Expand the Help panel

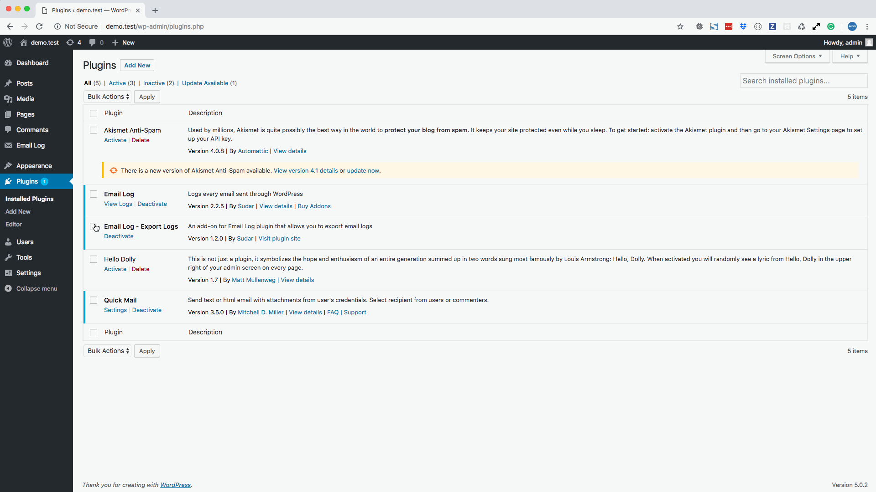click(x=850, y=56)
